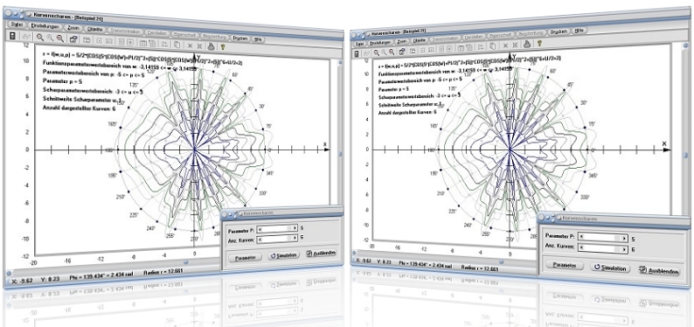
Task: Click 'Phi = 139.434°' text in left status bar
Action: (x=87, y=278)
